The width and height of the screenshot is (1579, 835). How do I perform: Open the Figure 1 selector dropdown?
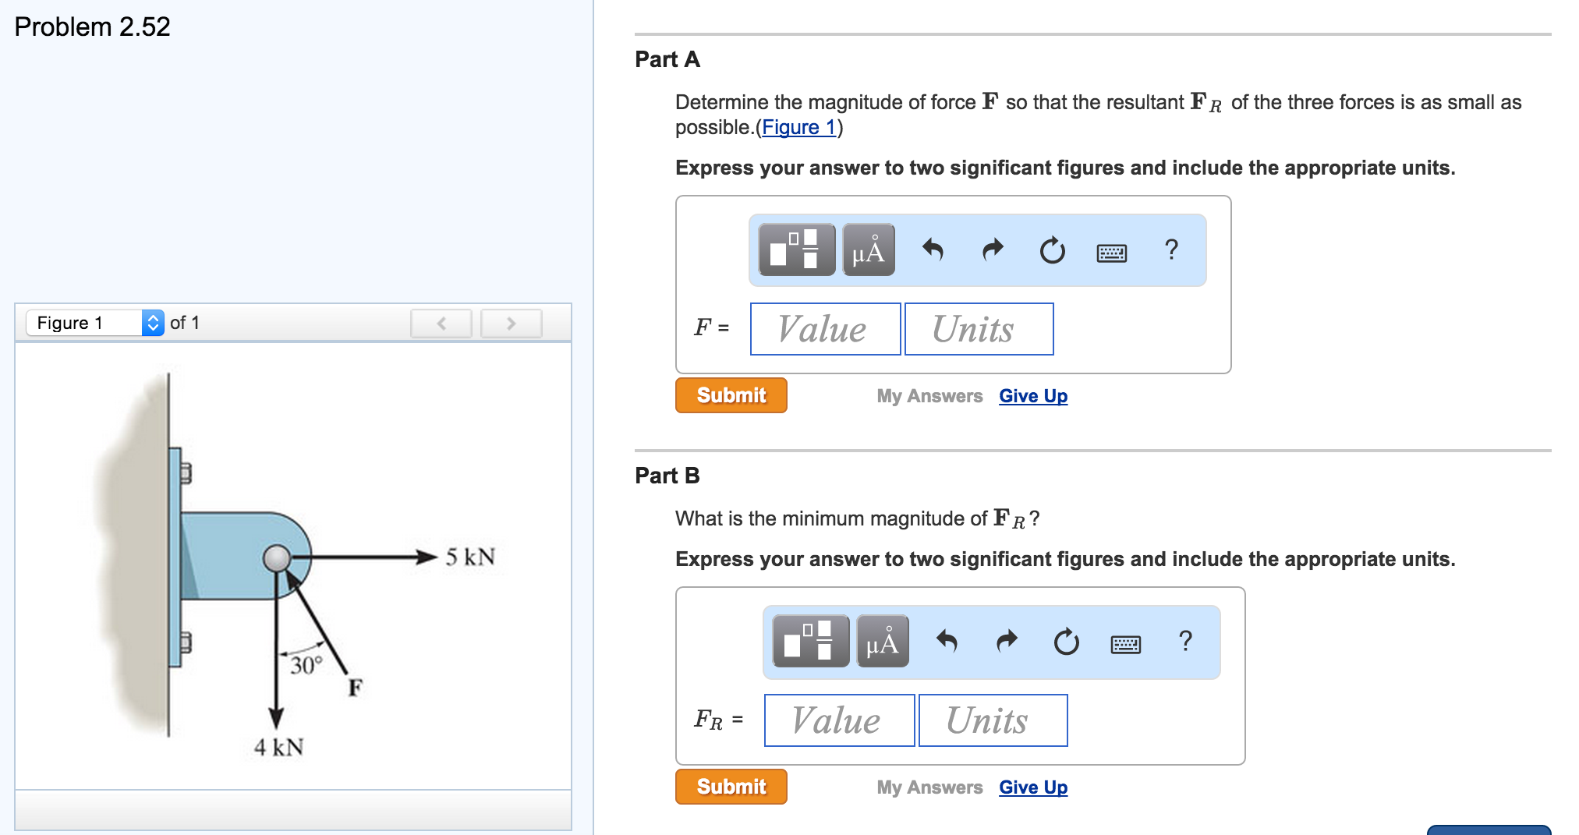tap(153, 323)
